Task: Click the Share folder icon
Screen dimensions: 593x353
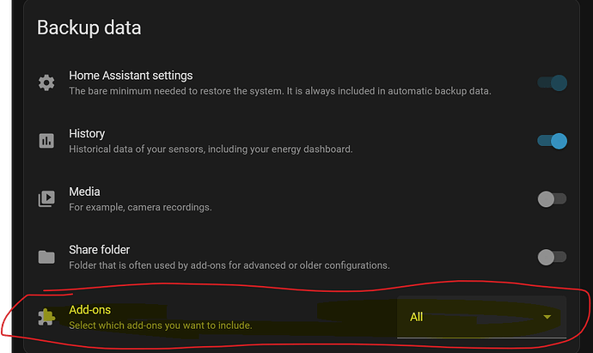Action: click(46, 257)
